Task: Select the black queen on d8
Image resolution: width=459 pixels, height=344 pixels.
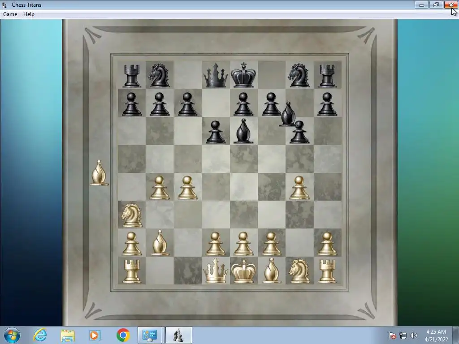Action: click(216, 75)
